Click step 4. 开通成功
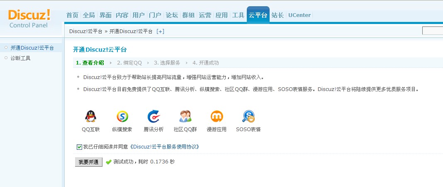This screenshot has width=443, height=187. tap(206, 63)
